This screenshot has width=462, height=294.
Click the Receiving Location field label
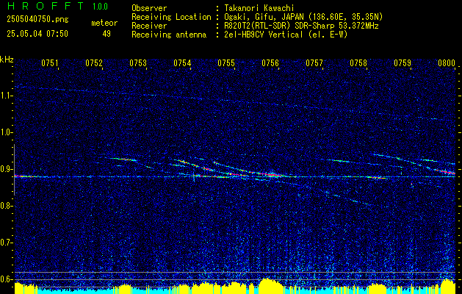click(x=171, y=17)
